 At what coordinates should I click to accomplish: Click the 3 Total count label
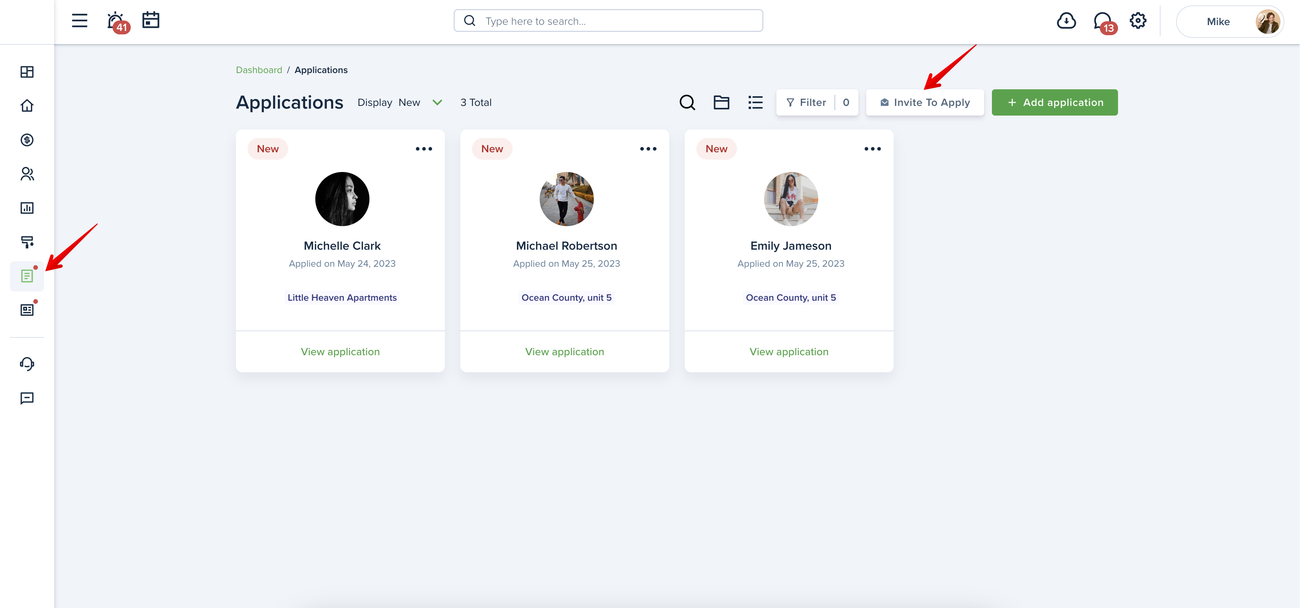476,102
